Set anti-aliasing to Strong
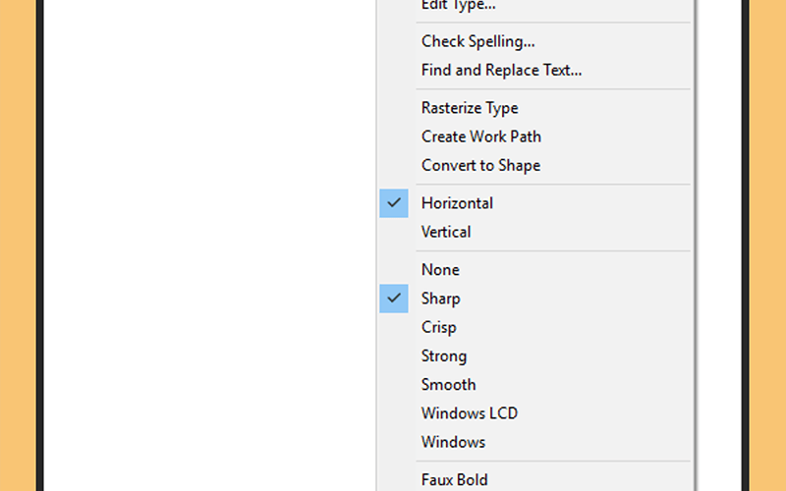This screenshot has width=786, height=491. coord(534,355)
